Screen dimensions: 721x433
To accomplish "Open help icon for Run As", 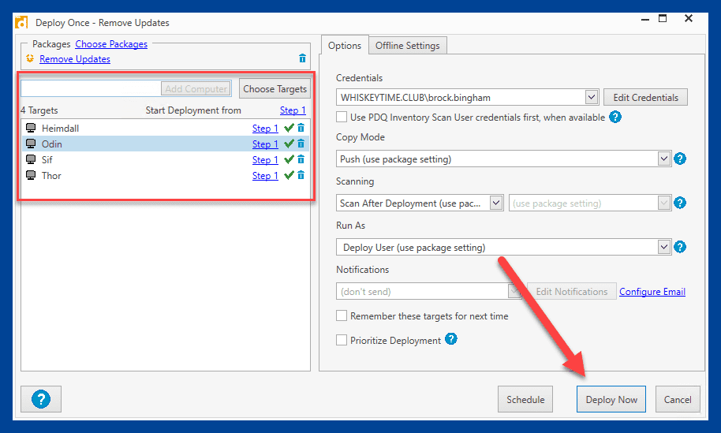I will pyautogui.click(x=680, y=247).
